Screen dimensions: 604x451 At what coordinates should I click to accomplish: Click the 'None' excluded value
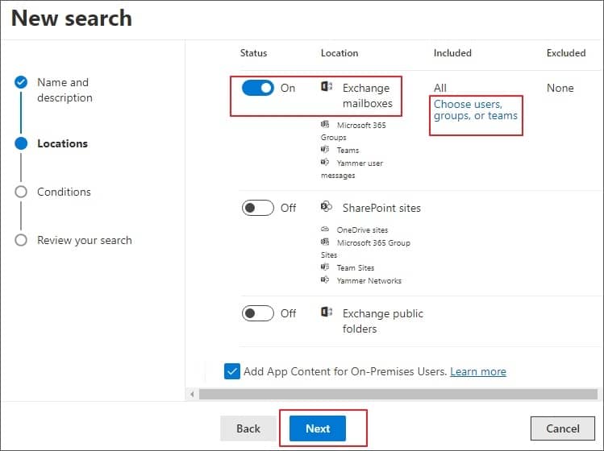click(x=560, y=88)
